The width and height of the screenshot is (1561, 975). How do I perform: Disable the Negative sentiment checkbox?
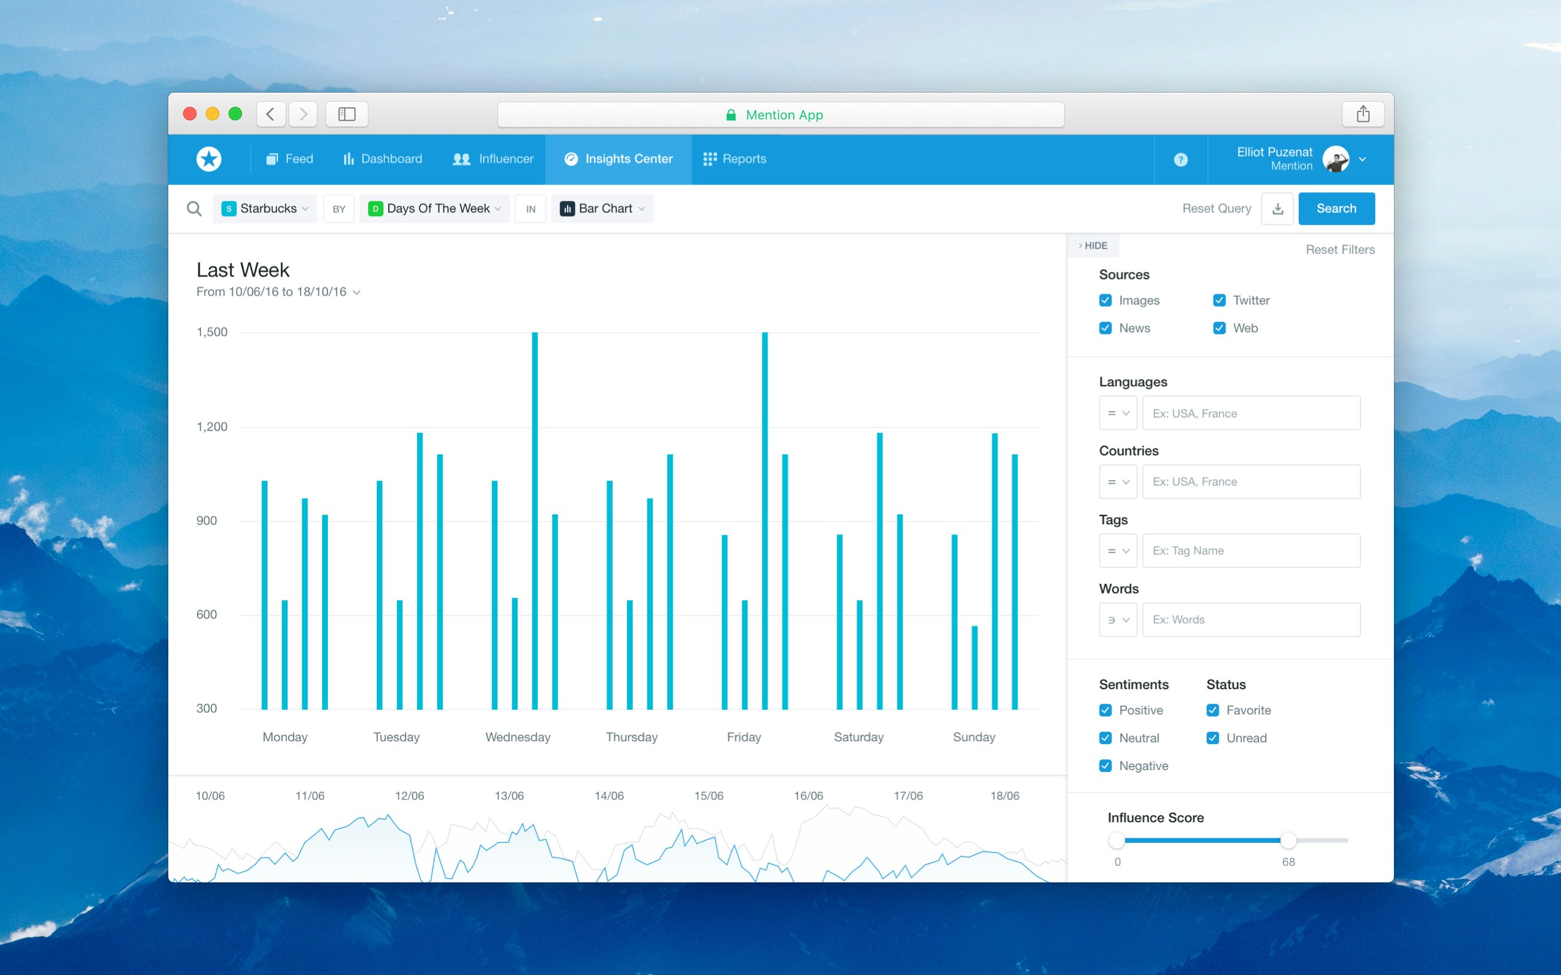click(x=1106, y=765)
